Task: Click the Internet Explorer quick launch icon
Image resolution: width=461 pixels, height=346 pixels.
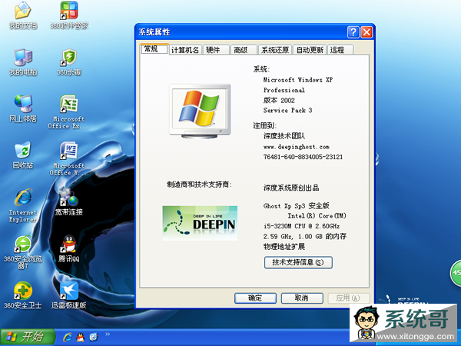Action: (68, 337)
